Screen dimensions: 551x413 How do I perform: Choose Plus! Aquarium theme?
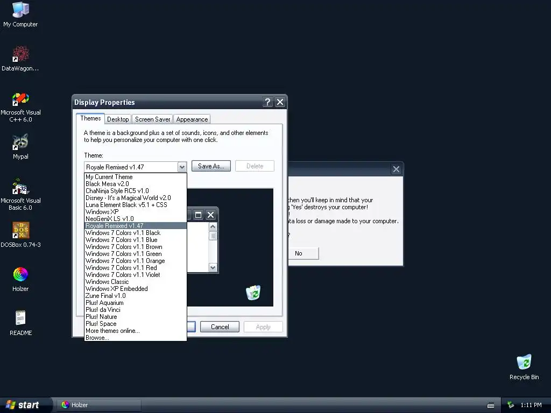click(x=135, y=303)
